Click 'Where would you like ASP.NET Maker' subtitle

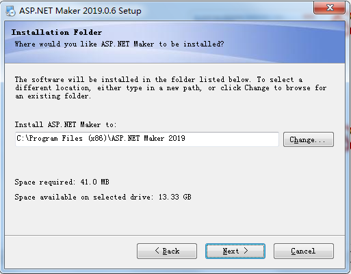[x=119, y=44]
